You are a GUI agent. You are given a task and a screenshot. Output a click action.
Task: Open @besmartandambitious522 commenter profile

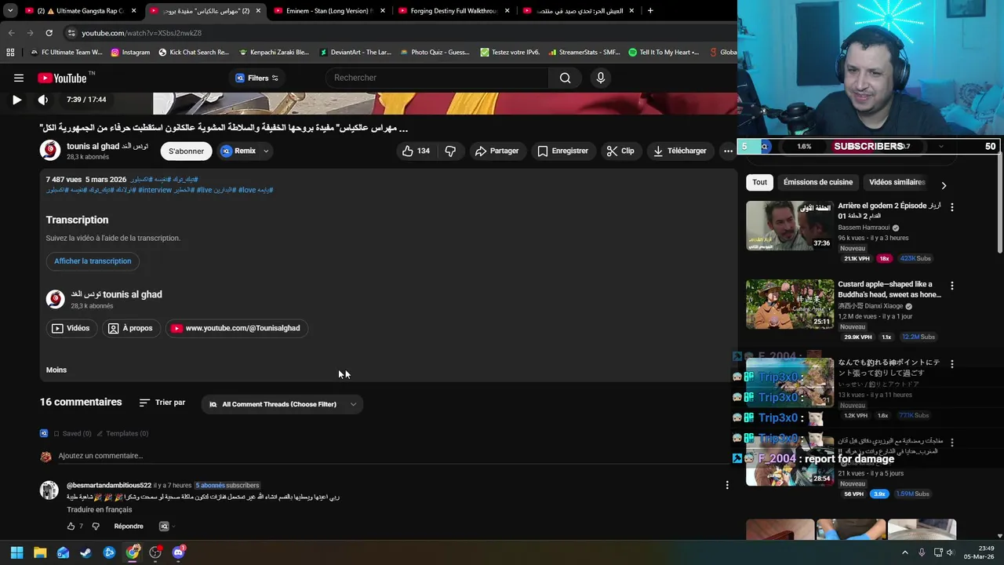[109, 486]
